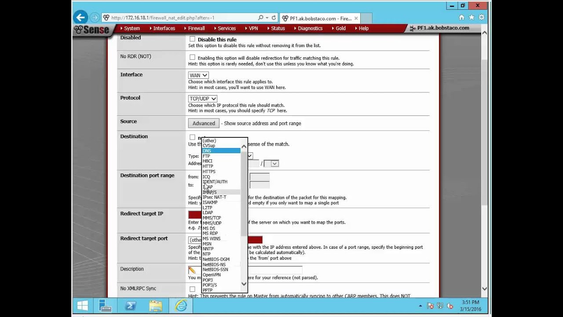Enable the Disable this rule checkbox
This screenshot has height=317, width=563.
pyautogui.click(x=192, y=39)
